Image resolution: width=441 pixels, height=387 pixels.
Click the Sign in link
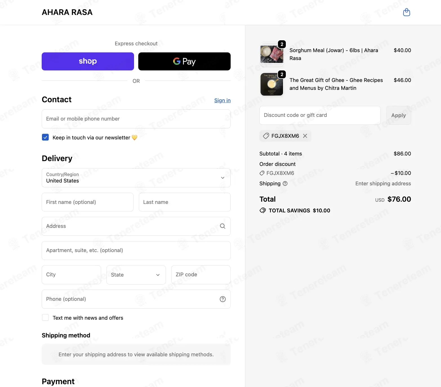(x=222, y=101)
